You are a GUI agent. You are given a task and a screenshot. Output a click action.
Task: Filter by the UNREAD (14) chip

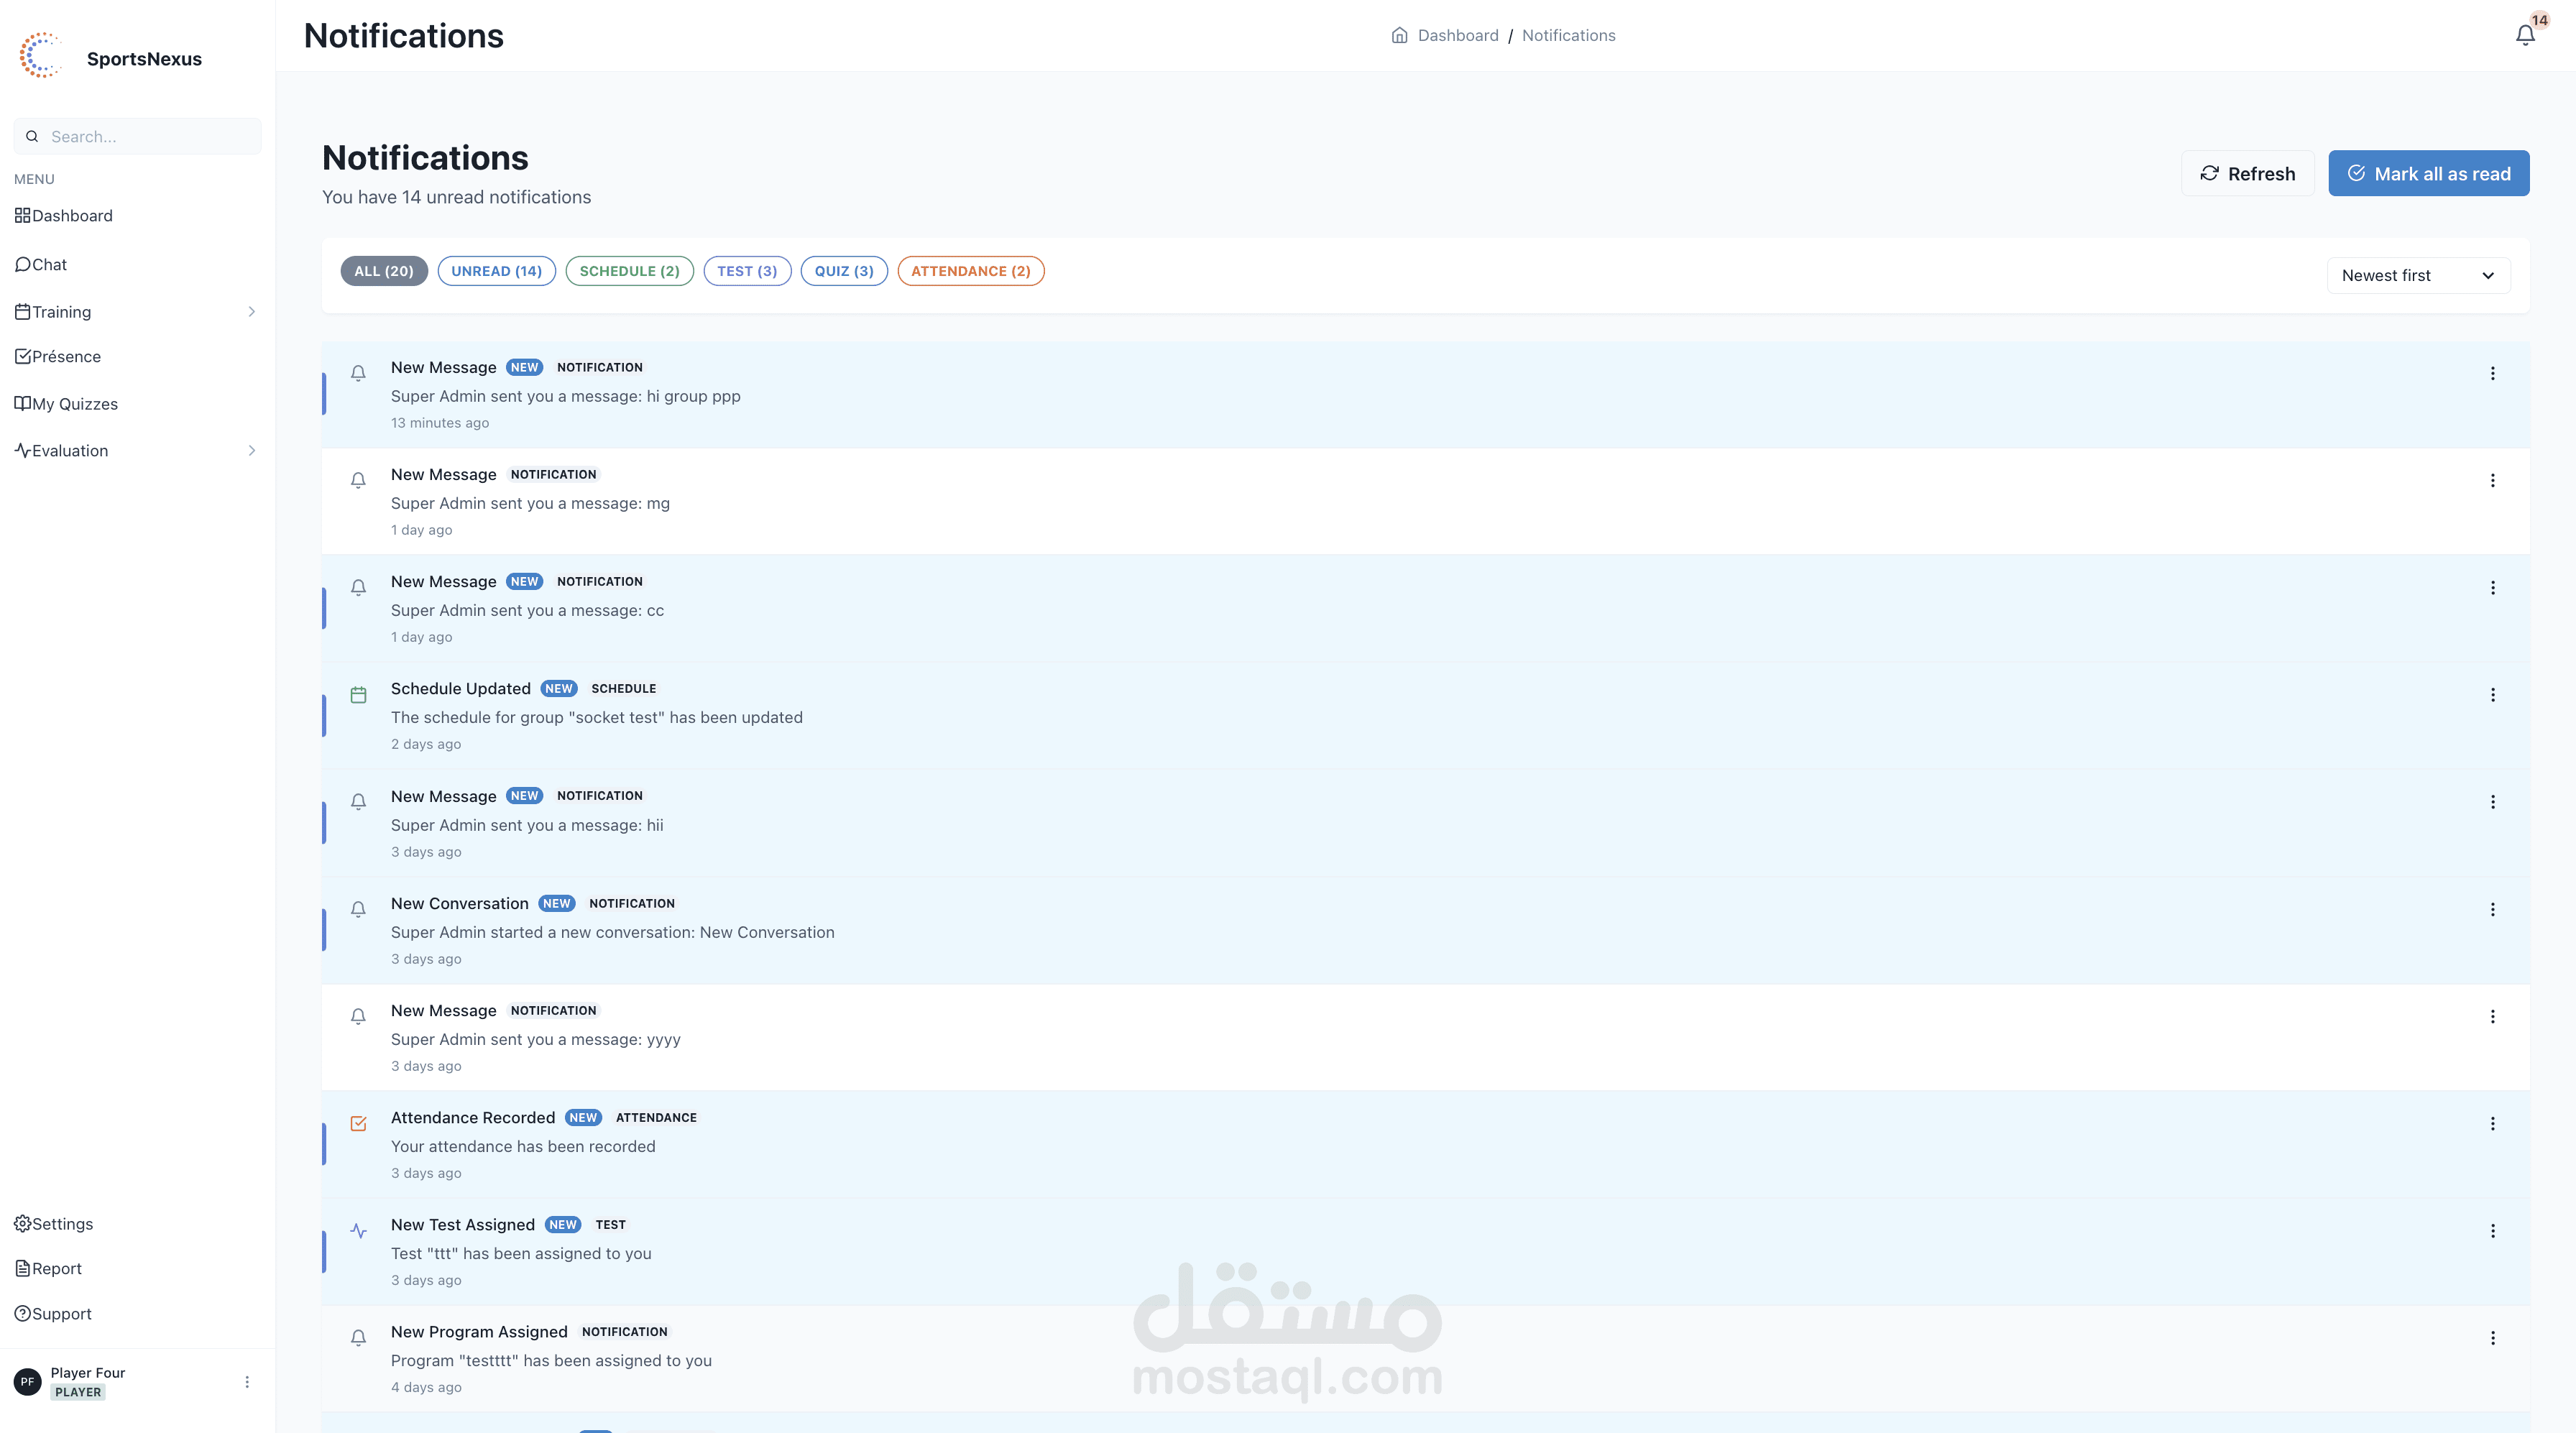(x=496, y=271)
